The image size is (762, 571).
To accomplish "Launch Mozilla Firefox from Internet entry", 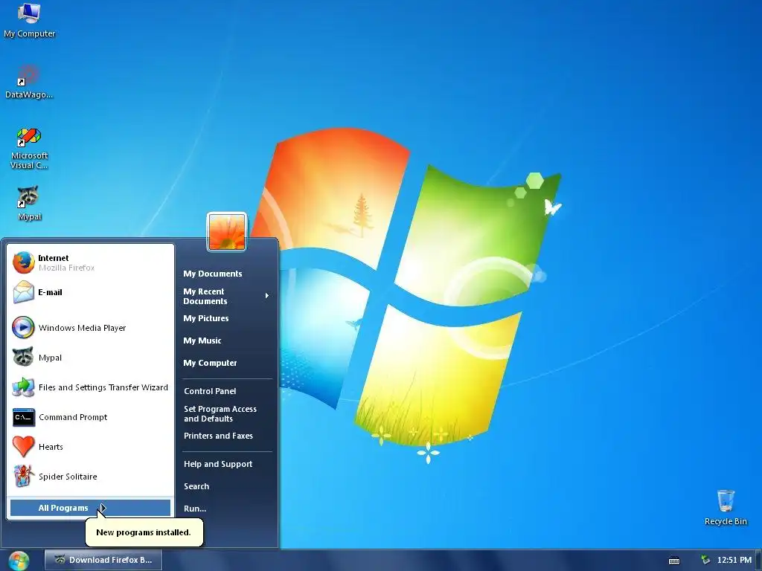I will pos(90,262).
